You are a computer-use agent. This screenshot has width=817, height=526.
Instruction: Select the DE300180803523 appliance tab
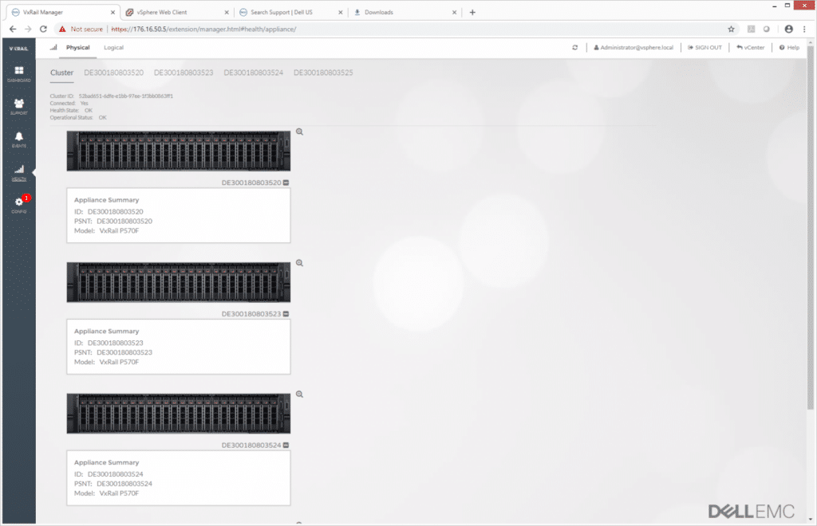(184, 73)
